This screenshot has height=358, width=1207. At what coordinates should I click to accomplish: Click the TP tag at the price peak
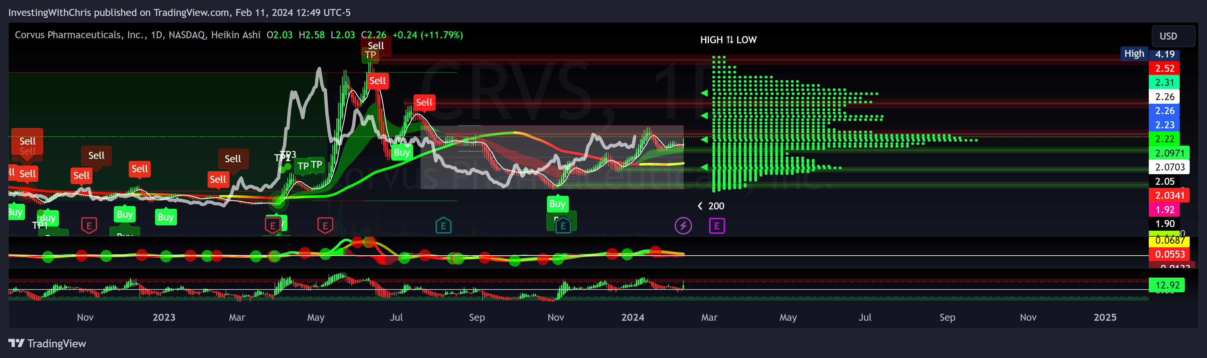pos(371,55)
